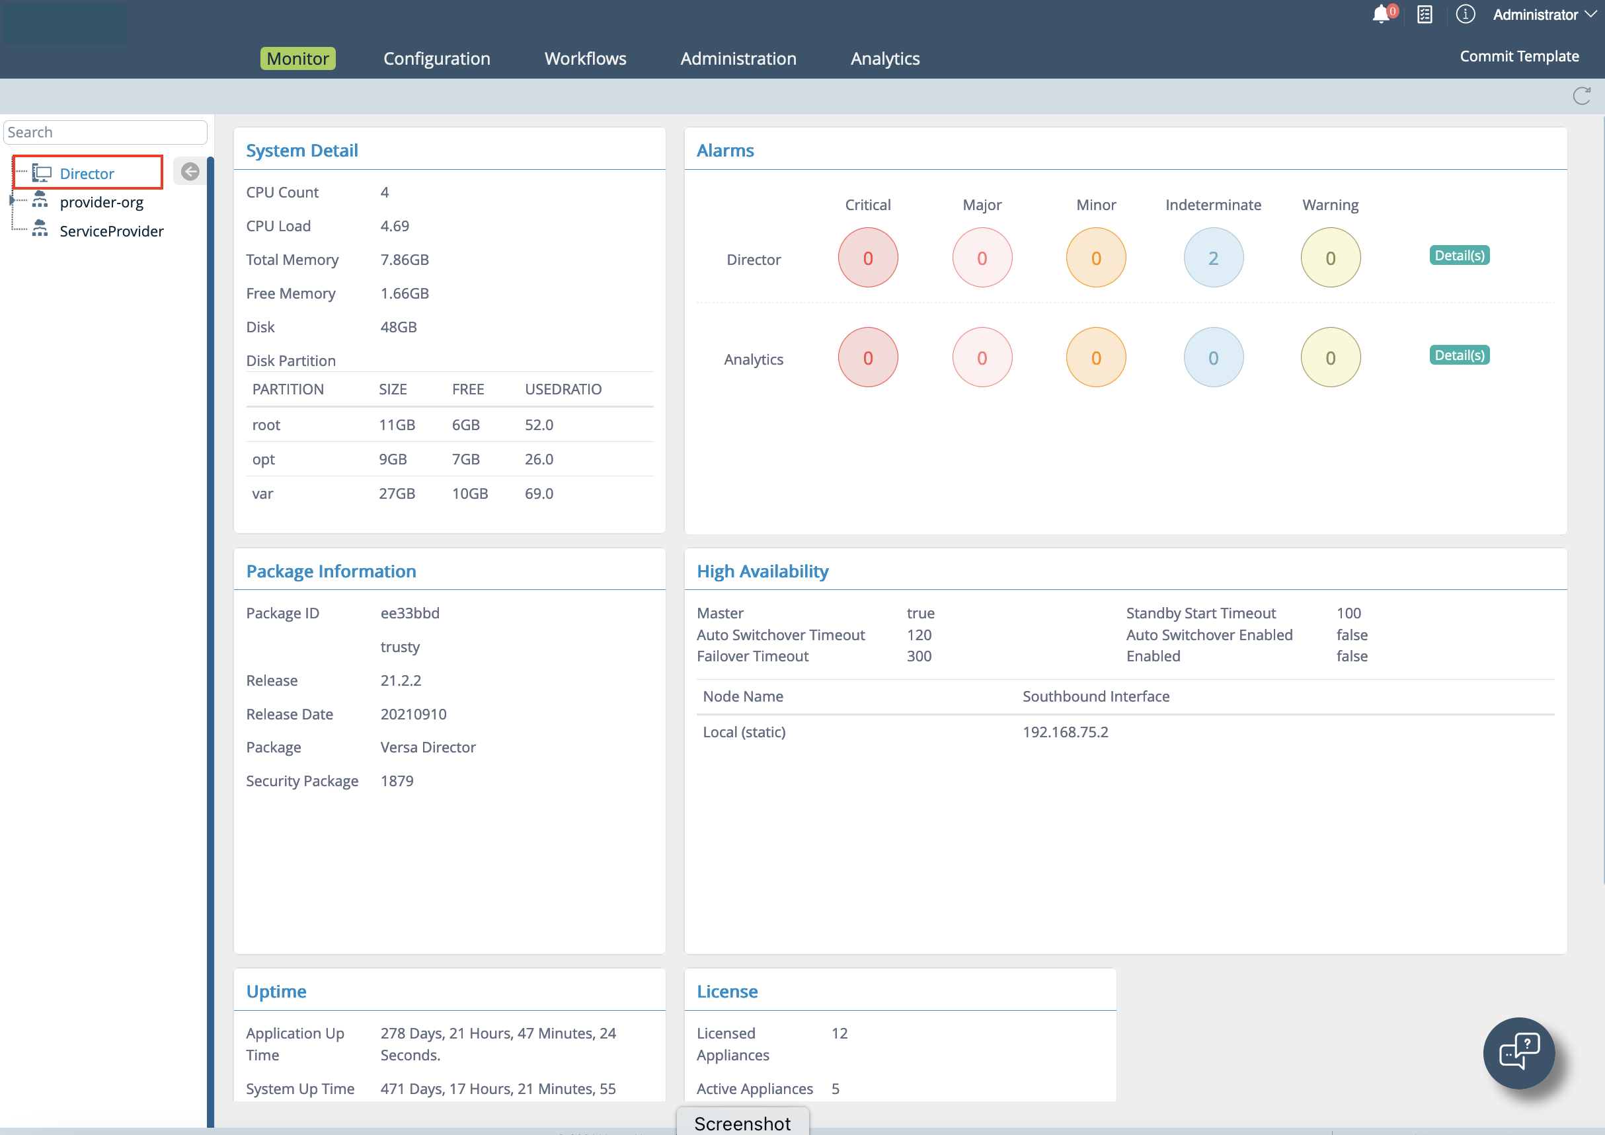The image size is (1605, 1135).
Task: Select Director in the sidebar tree
Action: [x=87, y=173]
